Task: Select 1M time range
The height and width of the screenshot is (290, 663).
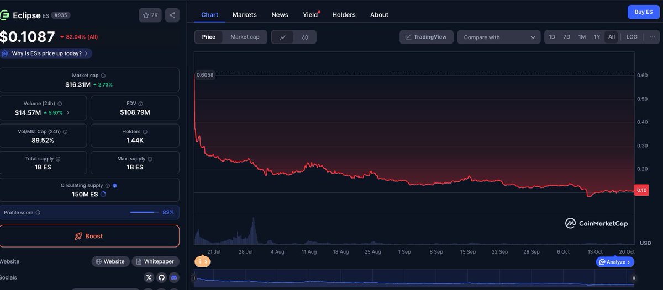Action: click(x=582, y=37)
